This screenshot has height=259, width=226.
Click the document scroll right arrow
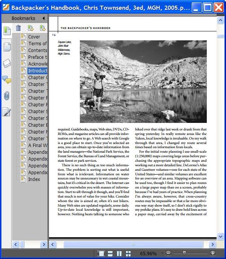pos(212,244)
